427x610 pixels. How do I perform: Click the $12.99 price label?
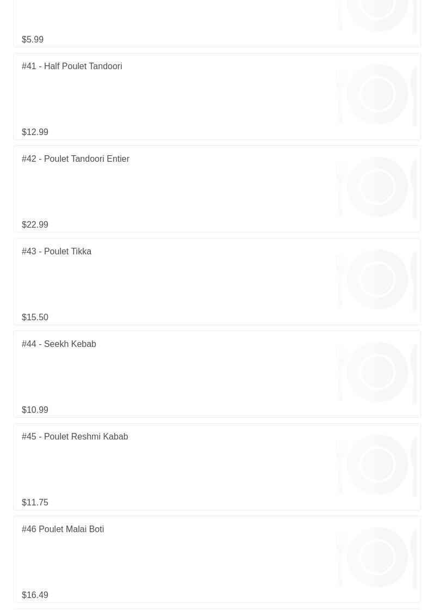35,132
